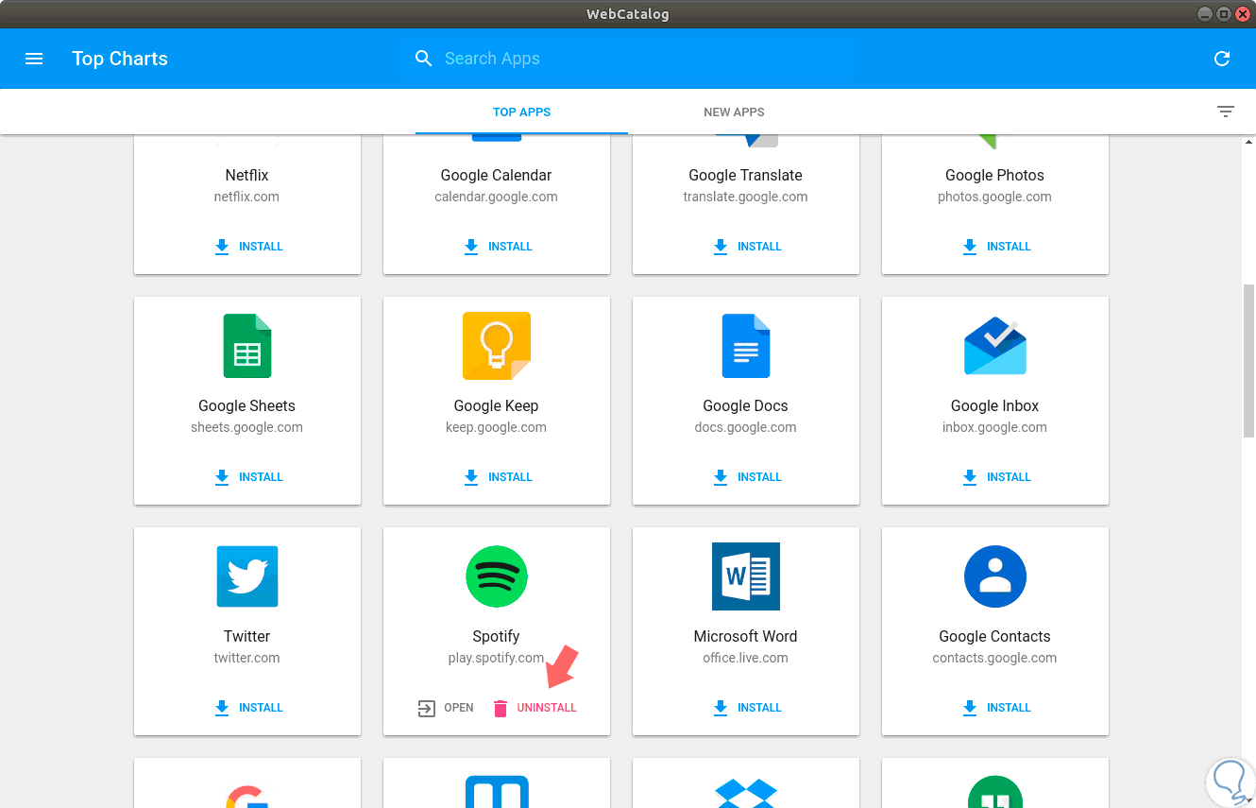Image resolution: width=1256 pixels, height=808 pixels.
Task: Click the Google Contacts person icon
Action: [x=995, y=576]
